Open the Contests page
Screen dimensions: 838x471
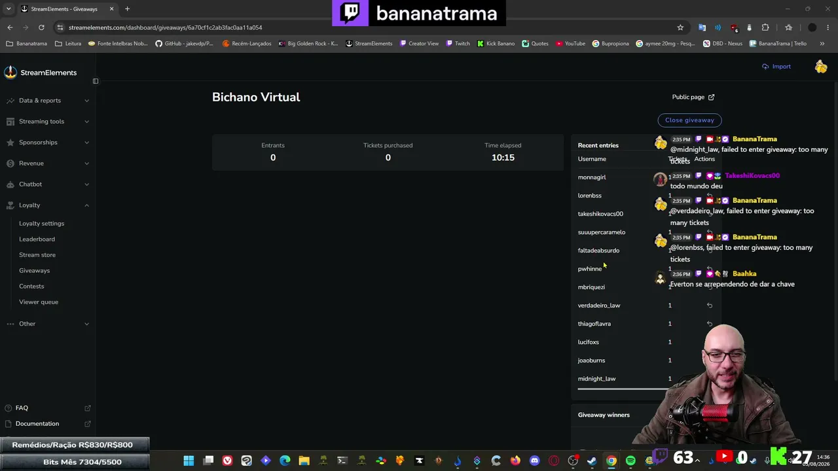31,287
